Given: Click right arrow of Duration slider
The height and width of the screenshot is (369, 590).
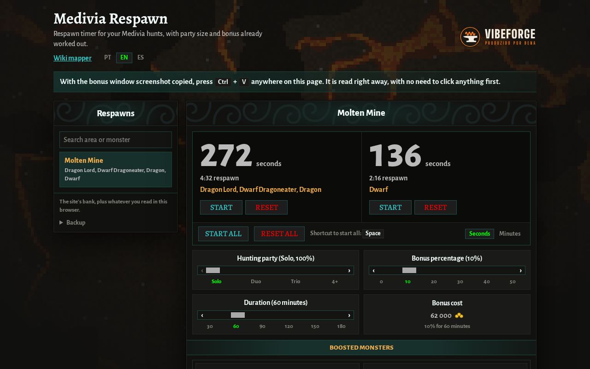Looking at the screenshot, I should [x=349, y=315].
